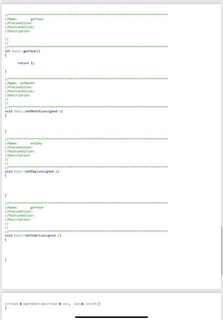Image resolution: width=223 pixels, height=320 pixels.
Task: Click the comment '//Name: setDay'
Action: coord(23,143)
